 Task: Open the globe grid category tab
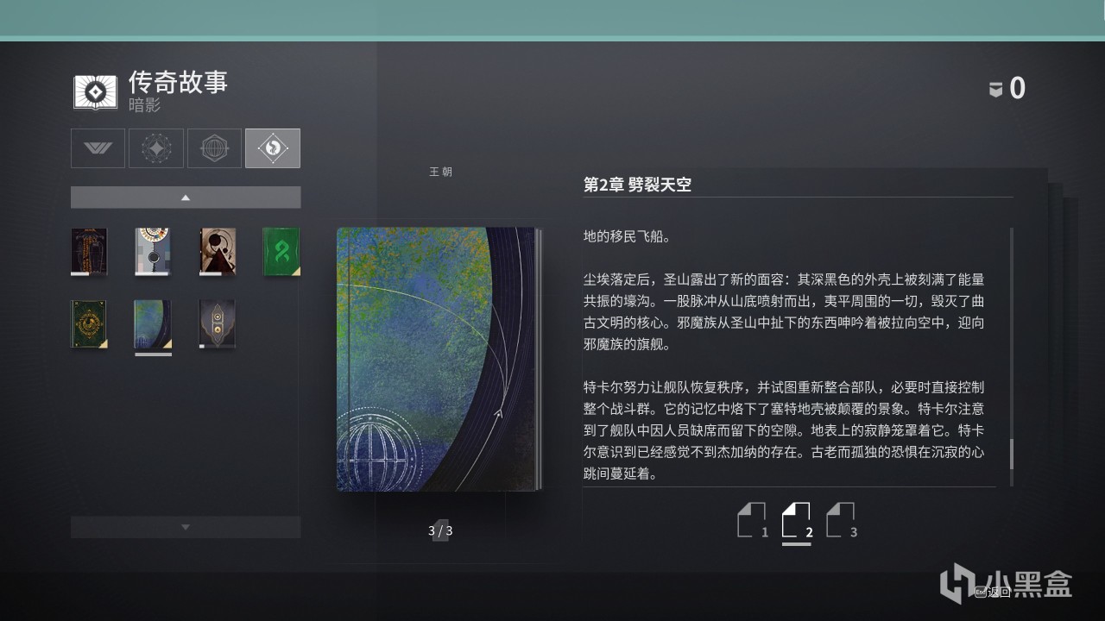tap(214, 148)
